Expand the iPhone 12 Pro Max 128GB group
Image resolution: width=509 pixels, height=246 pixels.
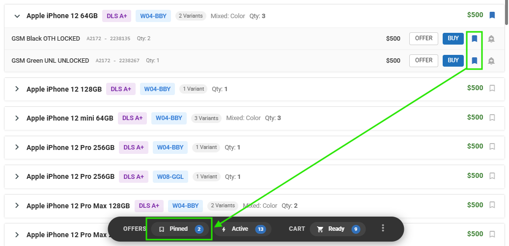(x=17, y=205)
